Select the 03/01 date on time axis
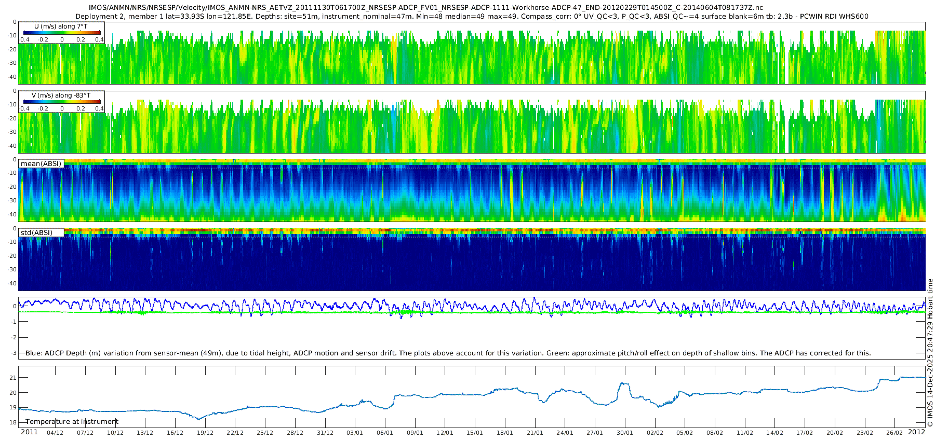The height and width of the screenshot is (441, 935). coord(355,433)
